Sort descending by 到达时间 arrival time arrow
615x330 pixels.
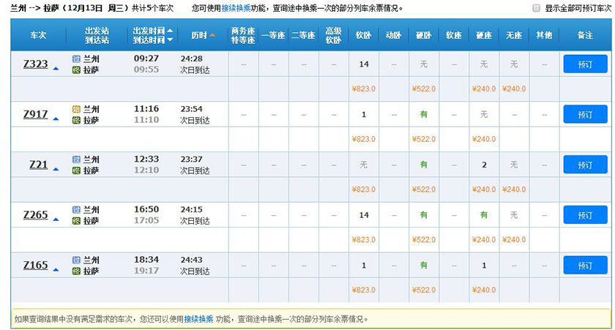[171, 40]
